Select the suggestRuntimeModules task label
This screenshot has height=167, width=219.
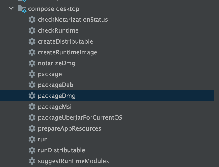[x=73, y=161]
